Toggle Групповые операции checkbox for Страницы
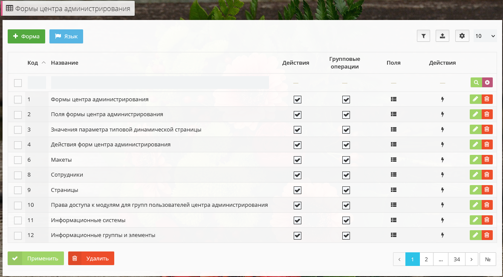 coord(346,190)
